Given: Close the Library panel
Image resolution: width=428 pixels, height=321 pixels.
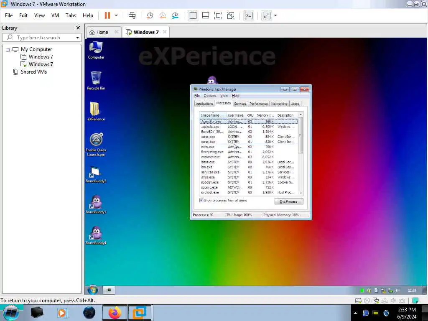Looking at the screenshot, I should (x=78, y=28).
